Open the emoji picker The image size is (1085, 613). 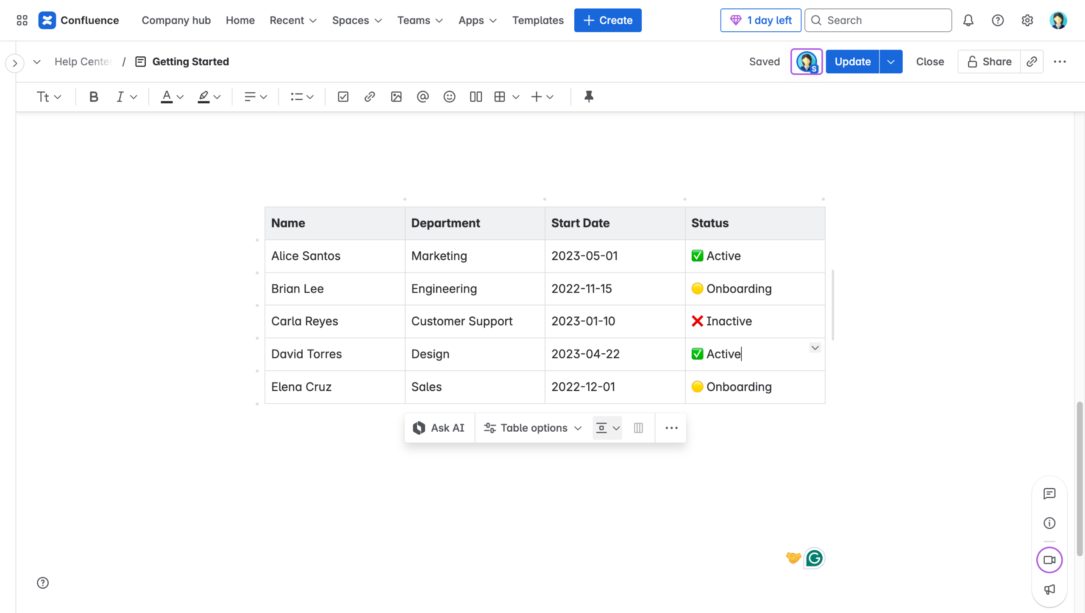click(449, 97)
